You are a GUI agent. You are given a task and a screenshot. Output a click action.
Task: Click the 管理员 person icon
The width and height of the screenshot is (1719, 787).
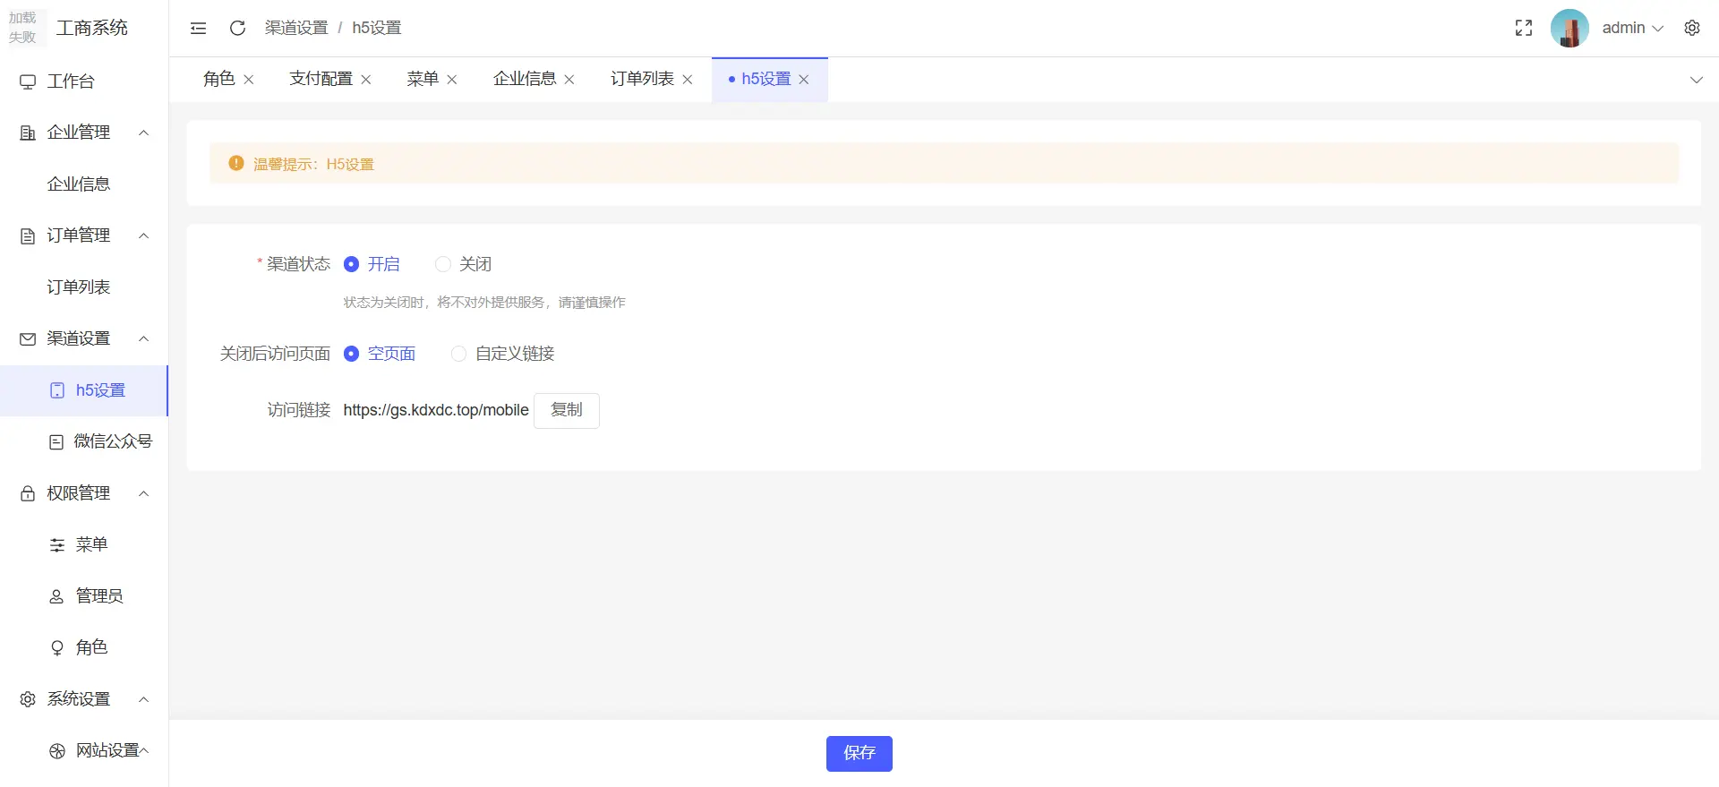pyautogui.click(x=56, y=596)
